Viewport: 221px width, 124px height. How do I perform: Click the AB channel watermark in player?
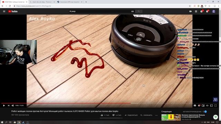(215, 100)
